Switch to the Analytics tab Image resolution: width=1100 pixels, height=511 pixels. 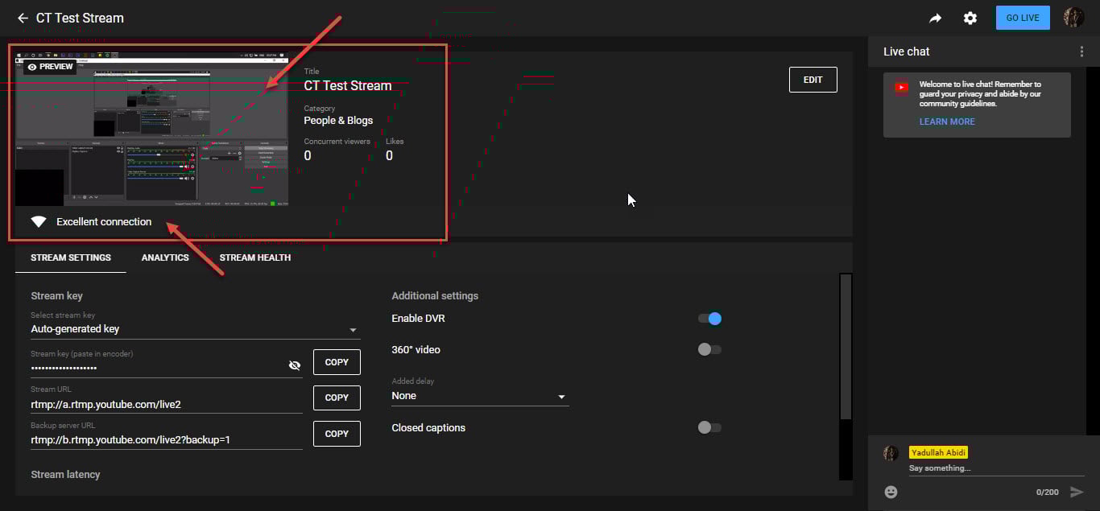(165, 258)
